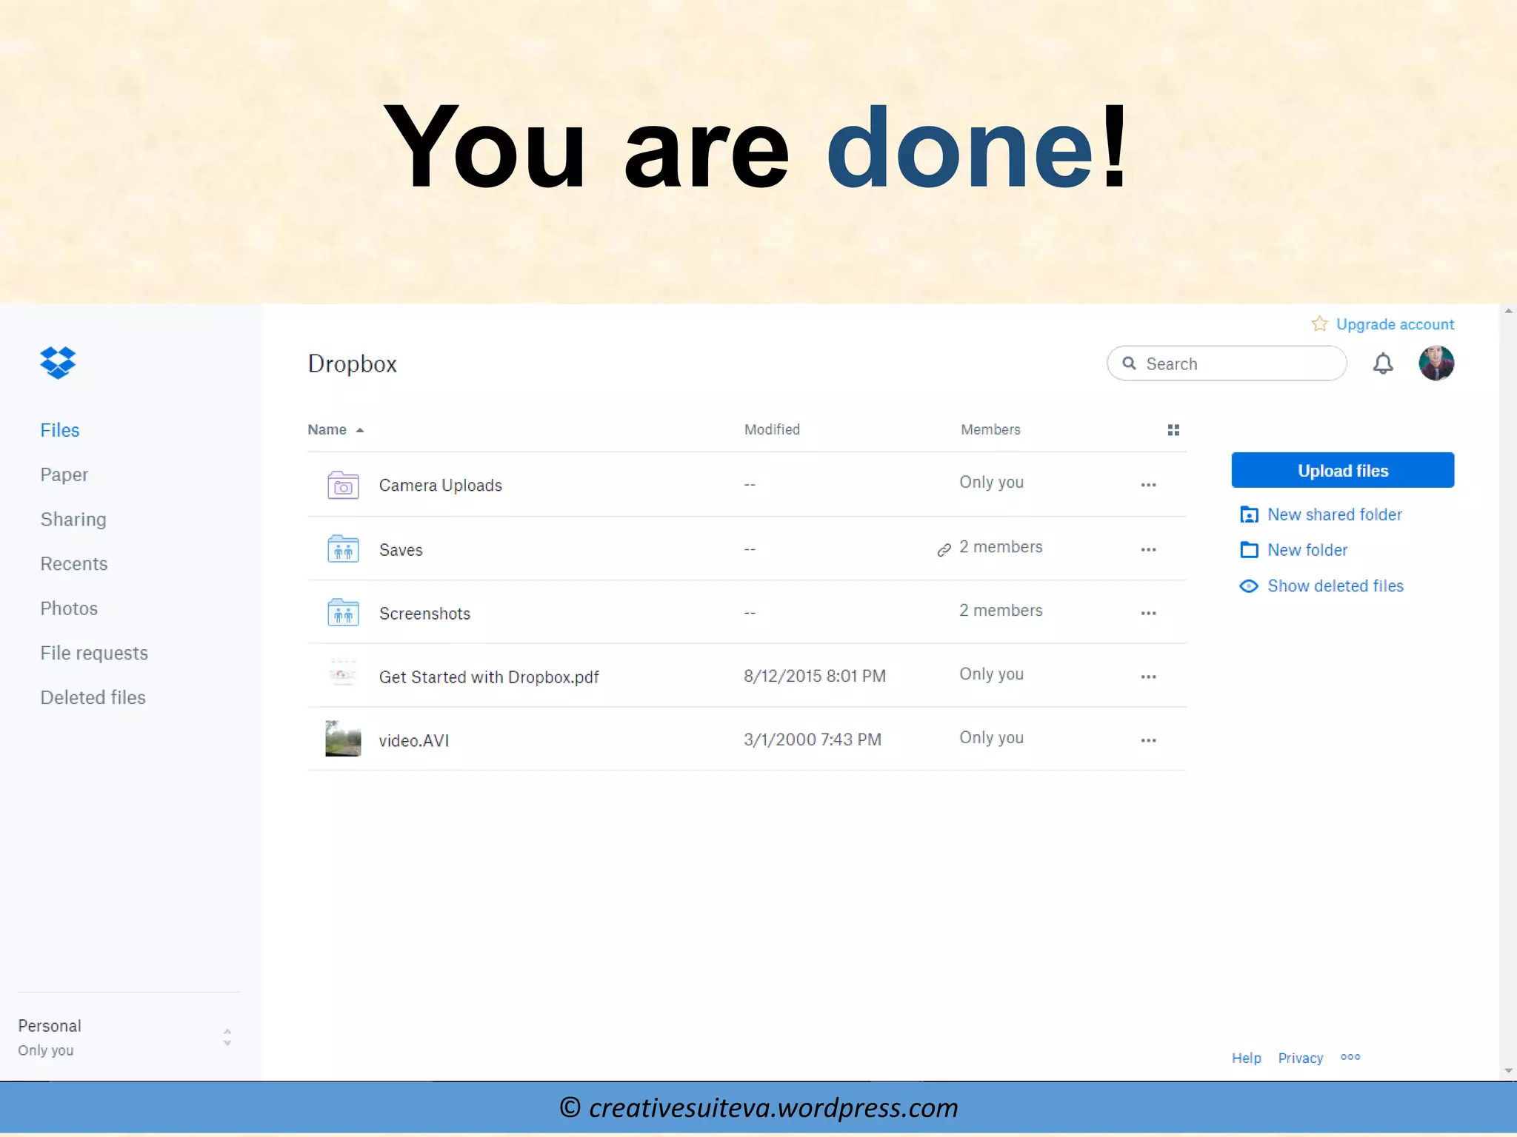Open Deleted files in sidebar
This screenshot has height=1137, width=1517.
point(93,697)
